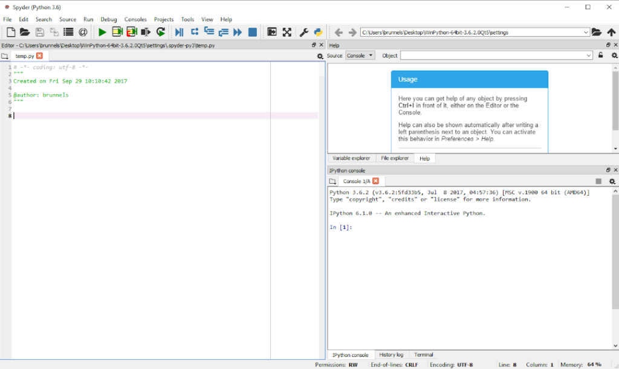Step to run the current line in debugger
The image size is (619, 369).
(195, 32)
